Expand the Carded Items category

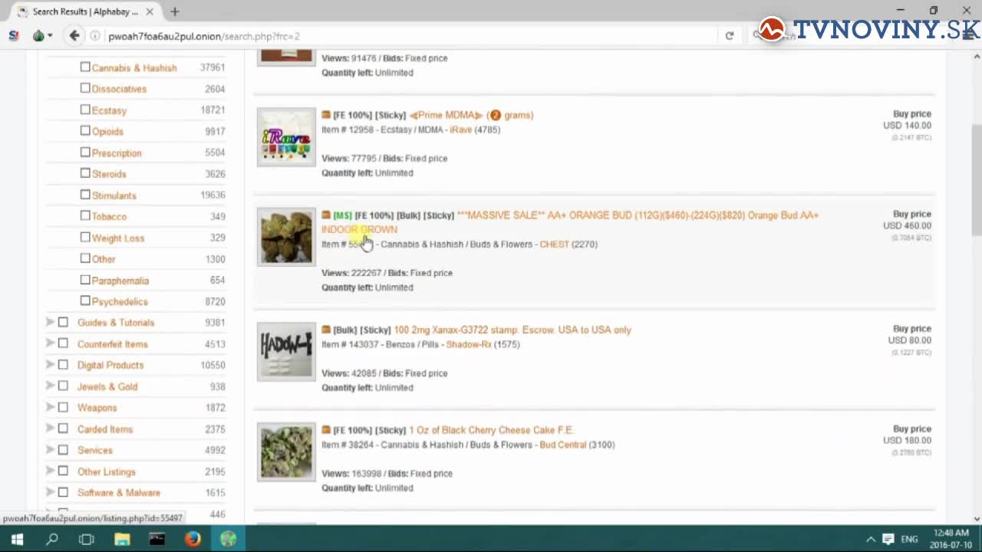(50, 429)
